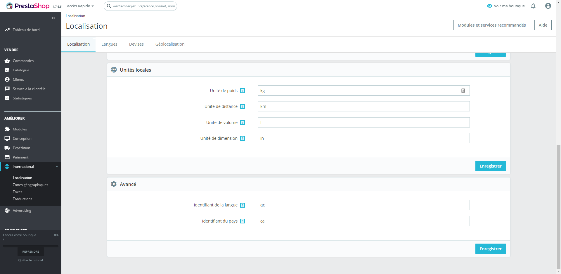561x274 pixels.
Task: Open the Accès Rapide dropdown
Action: [x=80, y=6]
